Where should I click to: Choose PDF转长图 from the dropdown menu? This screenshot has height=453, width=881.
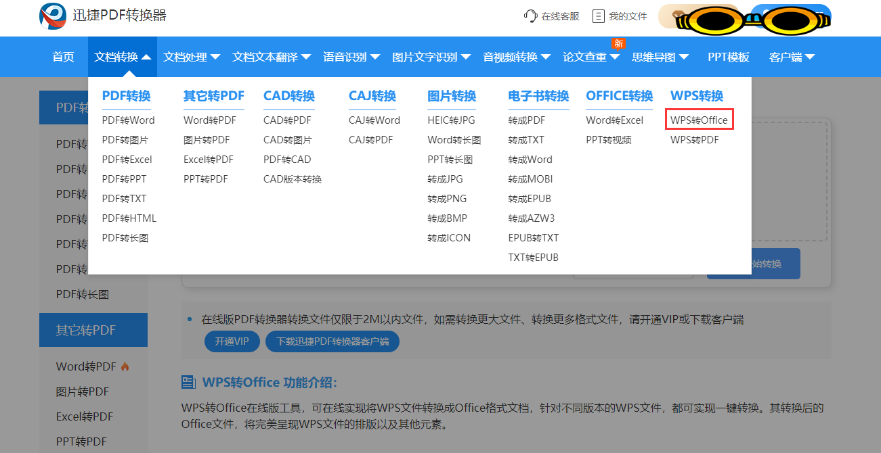coord(125,238)
